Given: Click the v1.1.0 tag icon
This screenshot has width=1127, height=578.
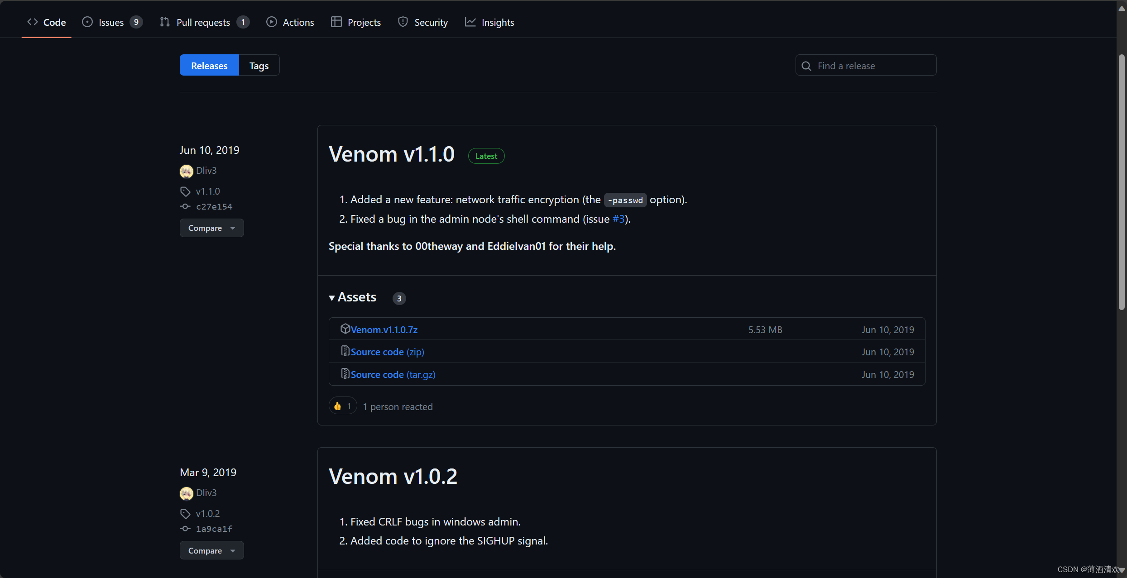Looking at the screenshot, I should 185,191.
